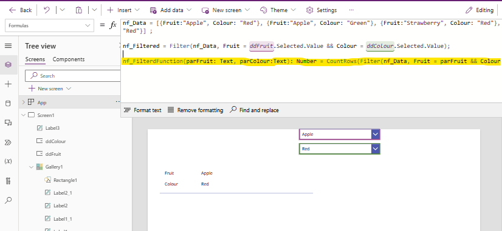Click the tree view Search field
The width and height of the screenshot is (502, 231).
73,76
